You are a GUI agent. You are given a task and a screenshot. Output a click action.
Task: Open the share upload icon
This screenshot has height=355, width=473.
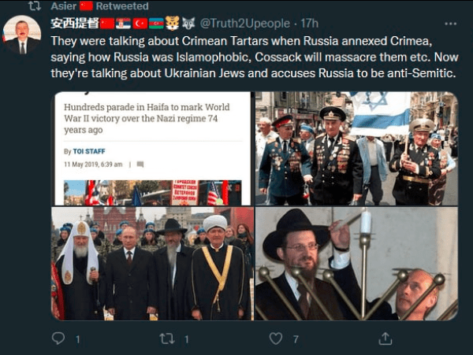tap(385, 338)
